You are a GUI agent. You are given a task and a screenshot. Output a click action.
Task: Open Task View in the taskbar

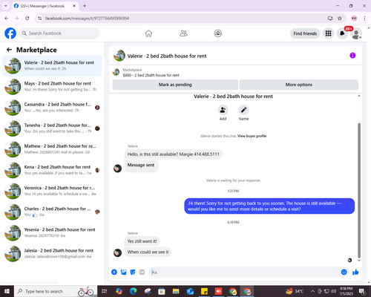pos(105,291)
